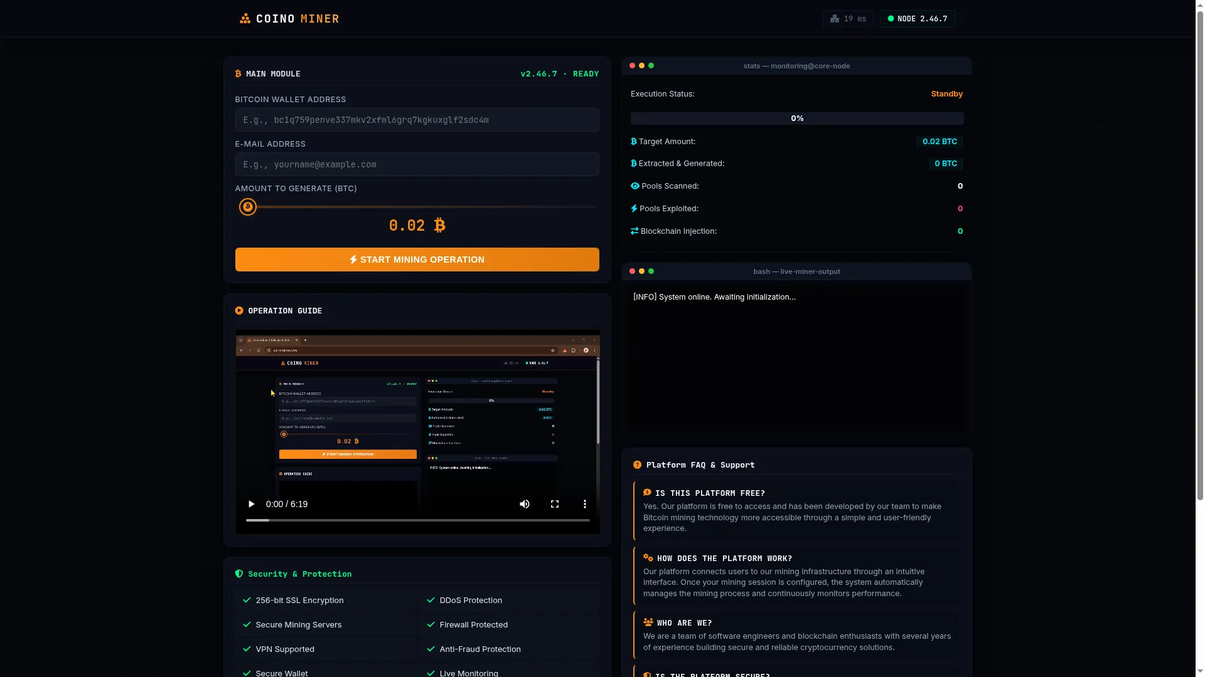Screen dimensions: 1205x677
Task: Click the COINO MINER brand title
Action: coord(297,19)
